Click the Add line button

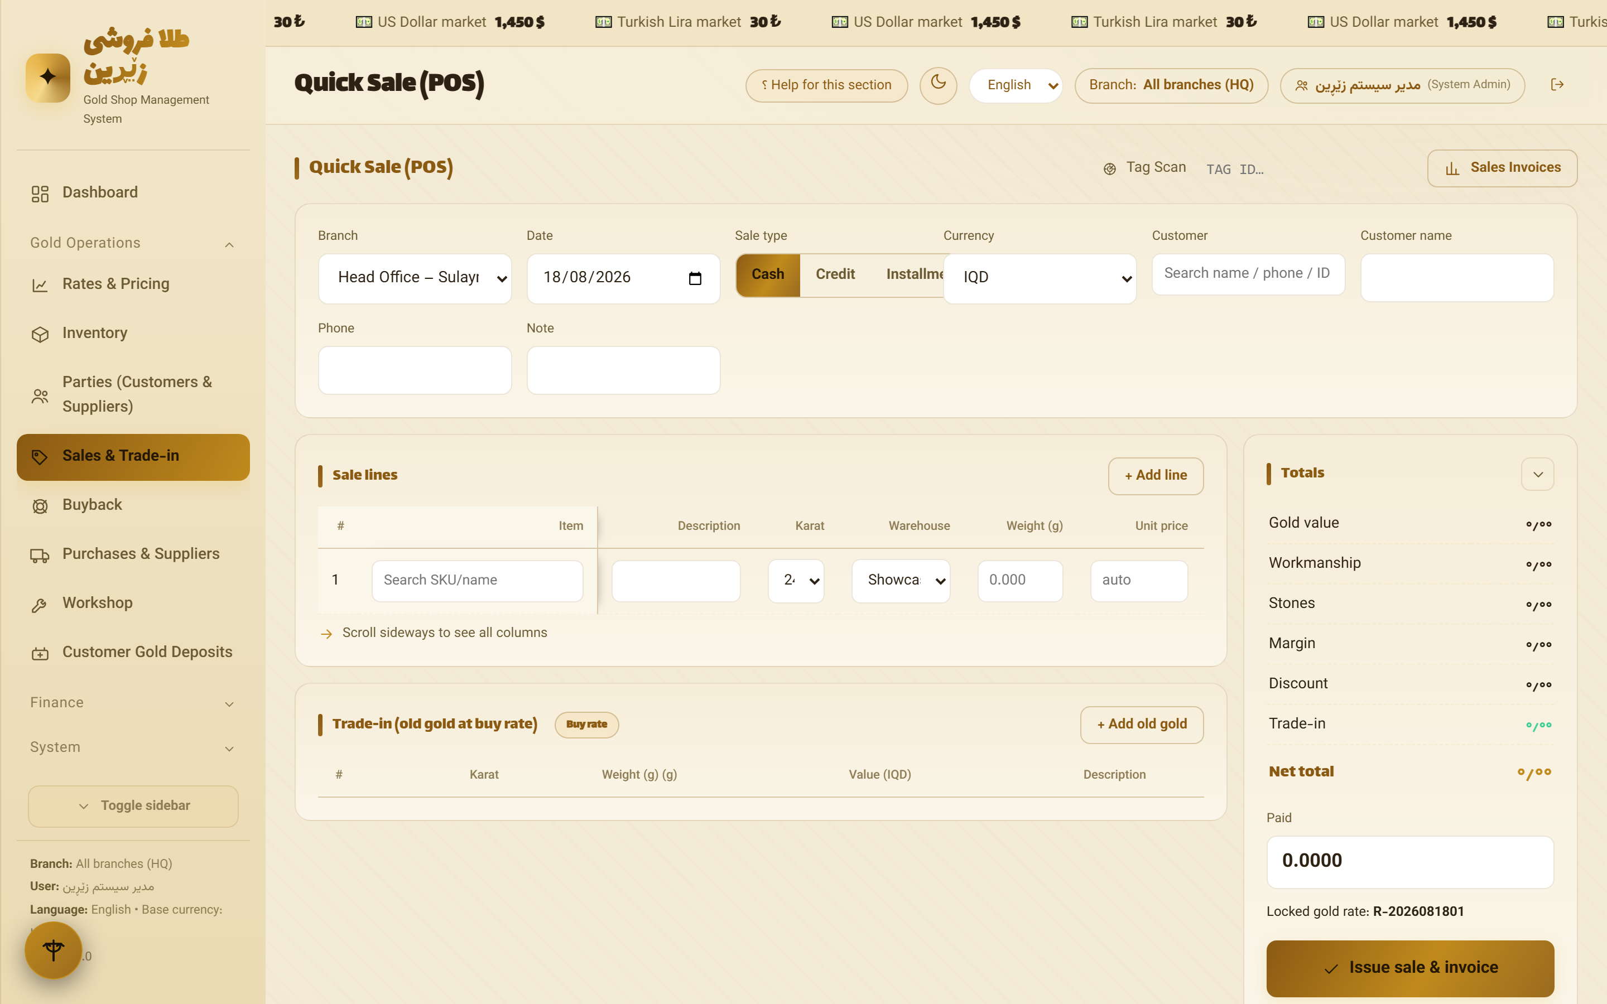[1156, 476]
